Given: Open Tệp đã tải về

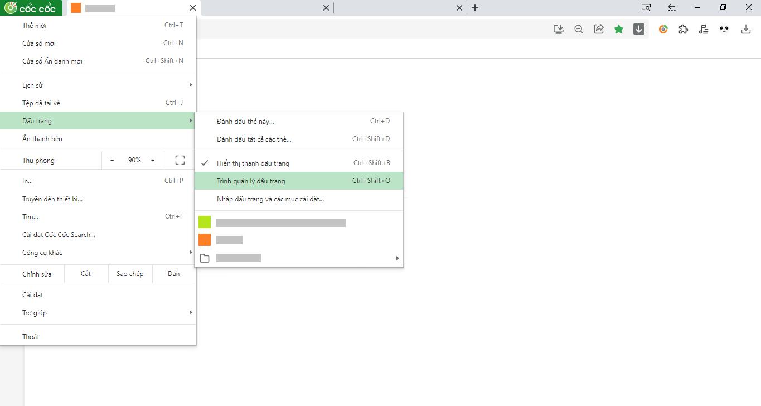Looking at the screenshot, I should click(98, 103).
